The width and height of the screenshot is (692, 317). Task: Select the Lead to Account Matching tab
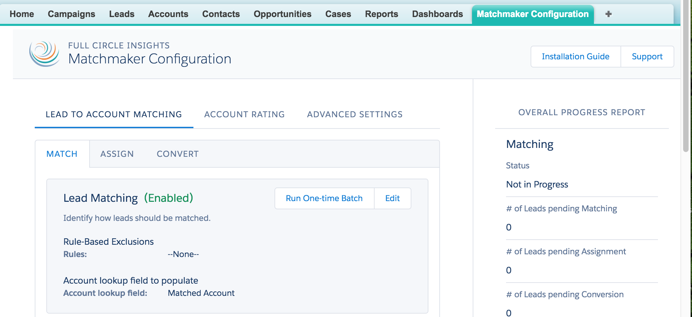coord(114,115)
